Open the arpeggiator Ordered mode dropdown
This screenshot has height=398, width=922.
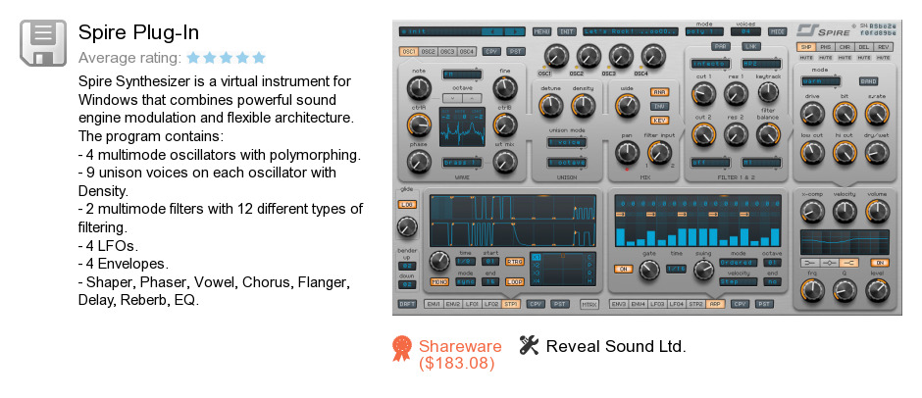coord(738,263)
